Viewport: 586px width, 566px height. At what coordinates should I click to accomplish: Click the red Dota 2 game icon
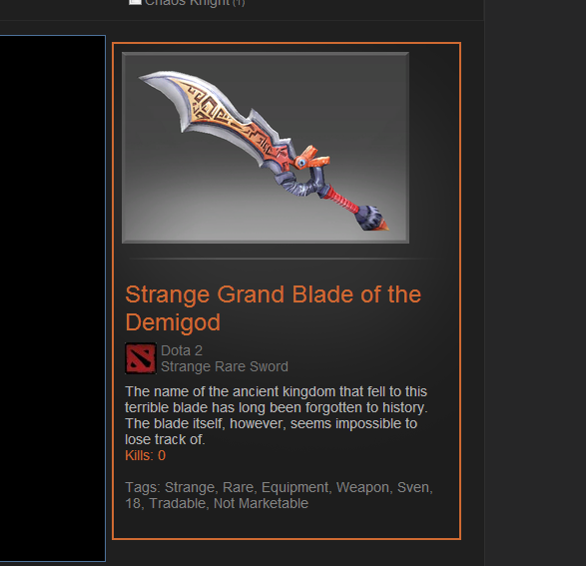[141, 358]
